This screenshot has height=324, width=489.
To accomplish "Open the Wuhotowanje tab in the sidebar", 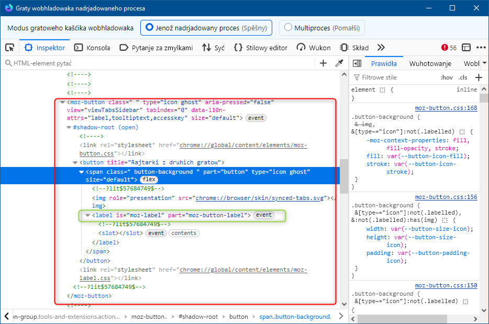I will [x=430, y=63].
